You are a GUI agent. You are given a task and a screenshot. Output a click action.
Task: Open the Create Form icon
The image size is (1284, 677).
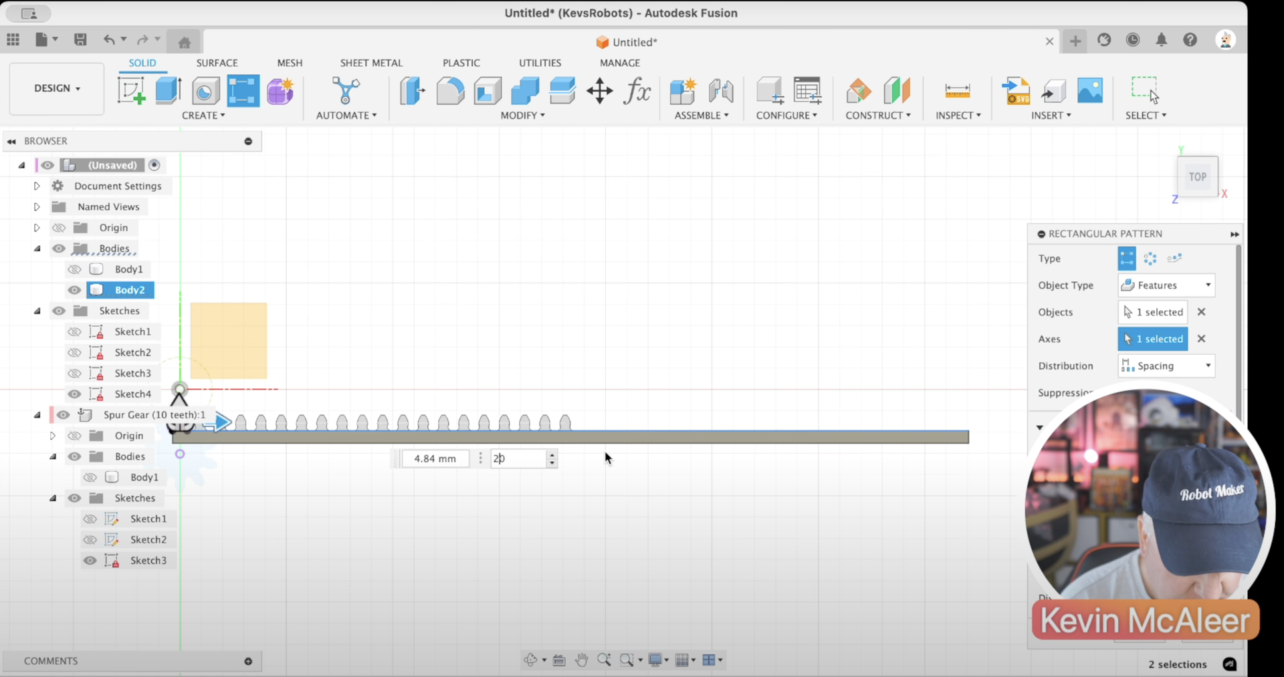click(x=280, y=91)
